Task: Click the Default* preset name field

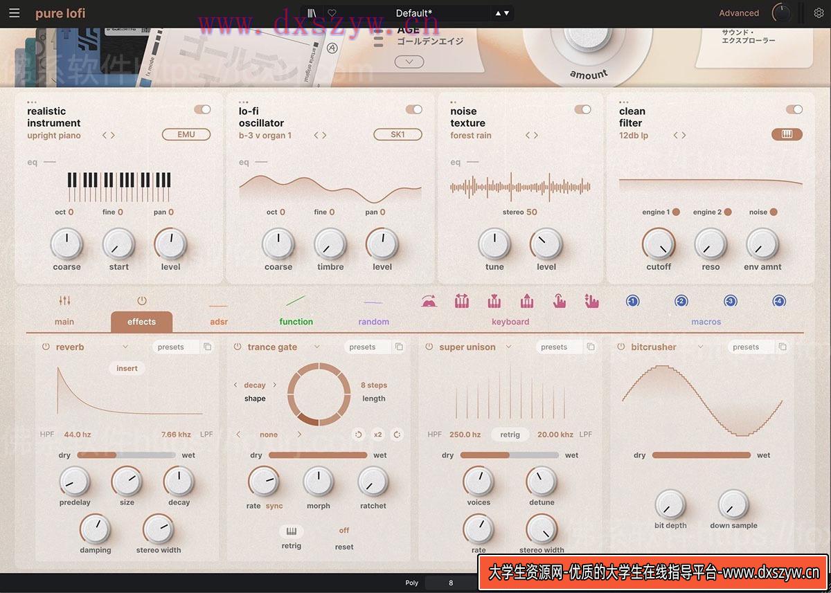Action: 414,13
